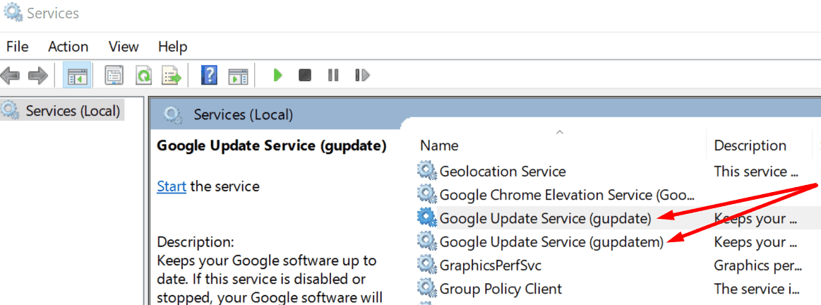Click the Refresh toolbar icon
This screenshot has height=305, width=821.
(x=143, y=75)
